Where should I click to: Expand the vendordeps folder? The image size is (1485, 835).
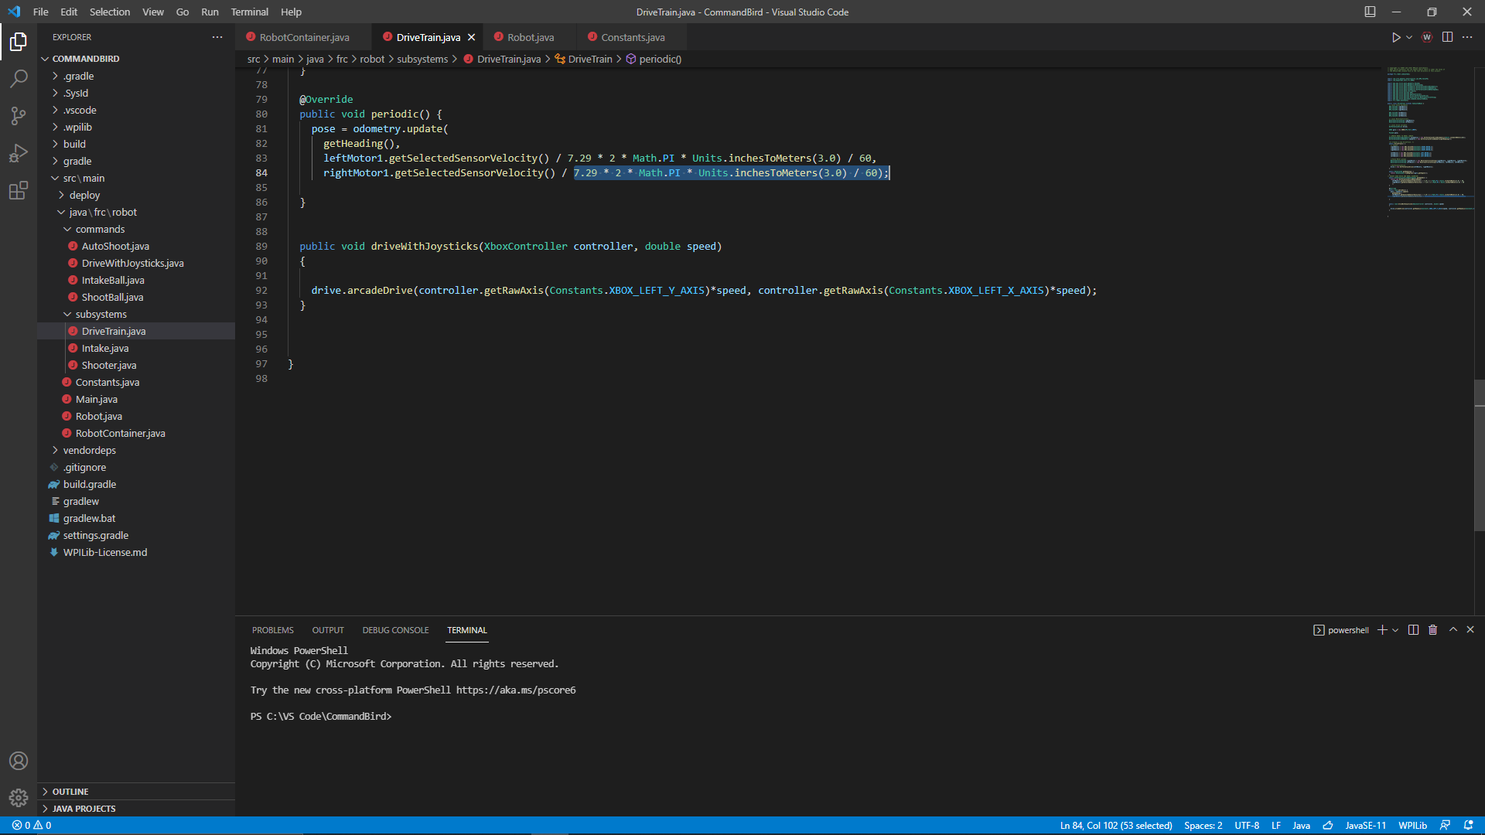[89, 450]
